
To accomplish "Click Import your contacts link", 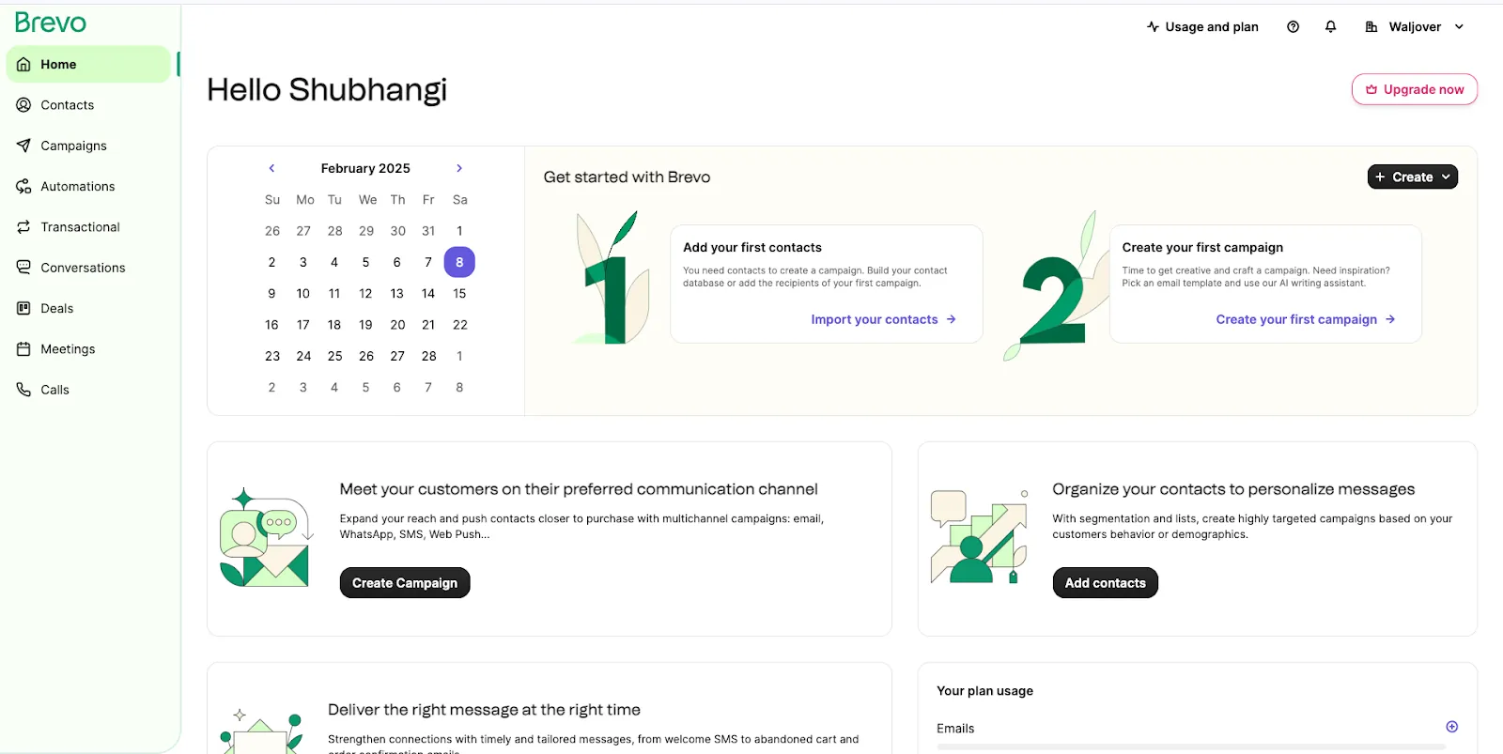I will [x=884, y=319].
